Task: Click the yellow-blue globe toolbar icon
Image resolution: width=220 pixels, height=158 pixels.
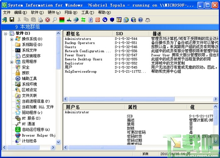Action: (x=126, y=20)
